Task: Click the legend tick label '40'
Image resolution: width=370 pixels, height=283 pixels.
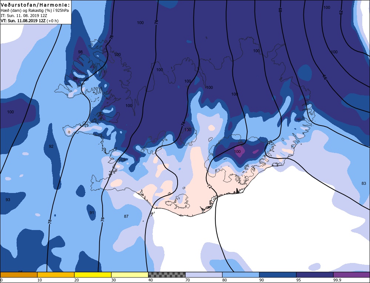Action: click(151, 280)
